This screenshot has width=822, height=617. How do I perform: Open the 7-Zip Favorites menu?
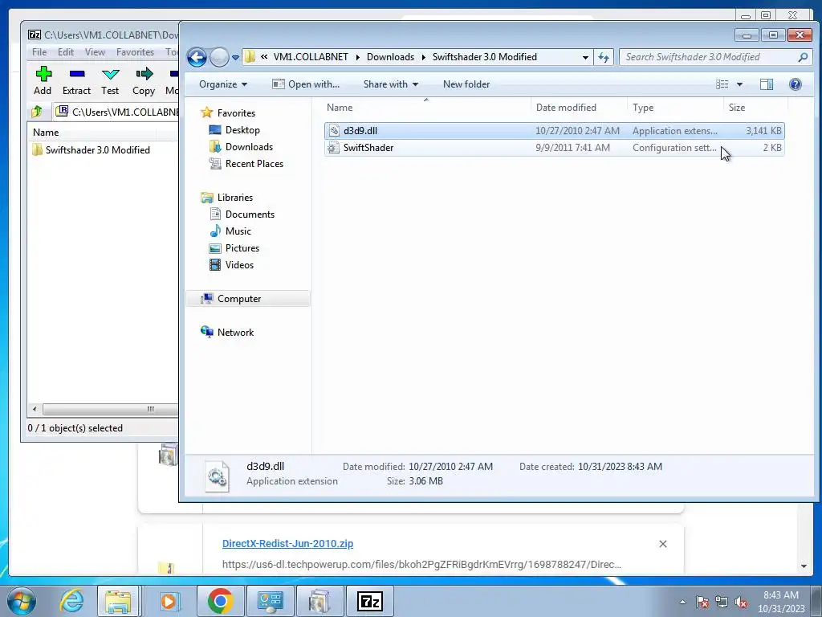click(135, 52)
